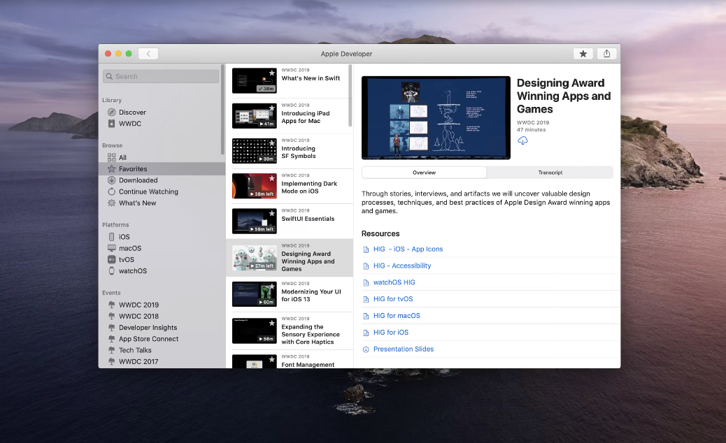Select the Overview tab
The image size is (726, 443).
pos(424,173)
